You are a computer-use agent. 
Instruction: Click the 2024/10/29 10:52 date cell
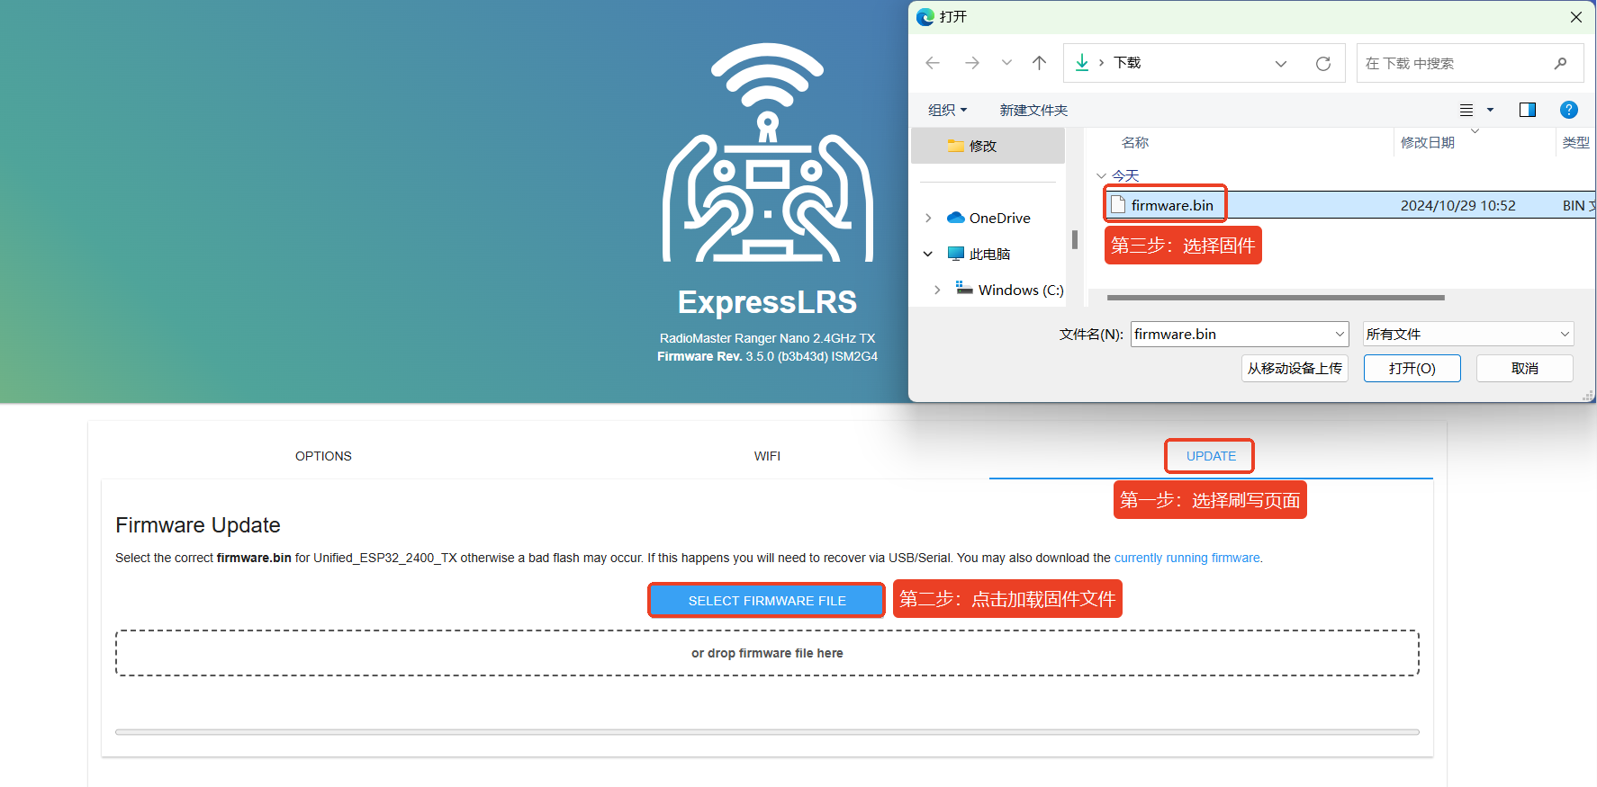coord(1457,205)
